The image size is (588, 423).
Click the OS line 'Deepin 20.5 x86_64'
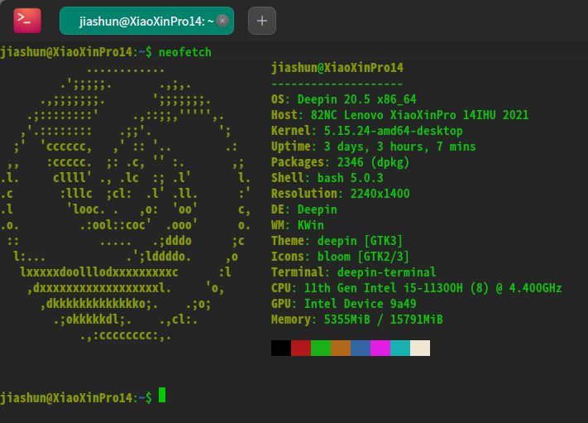pyautogui.click(x=343, y=99)
